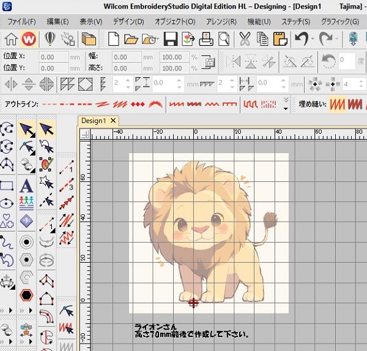
Task: Select the team names people tool
Action: coord(26,203)
